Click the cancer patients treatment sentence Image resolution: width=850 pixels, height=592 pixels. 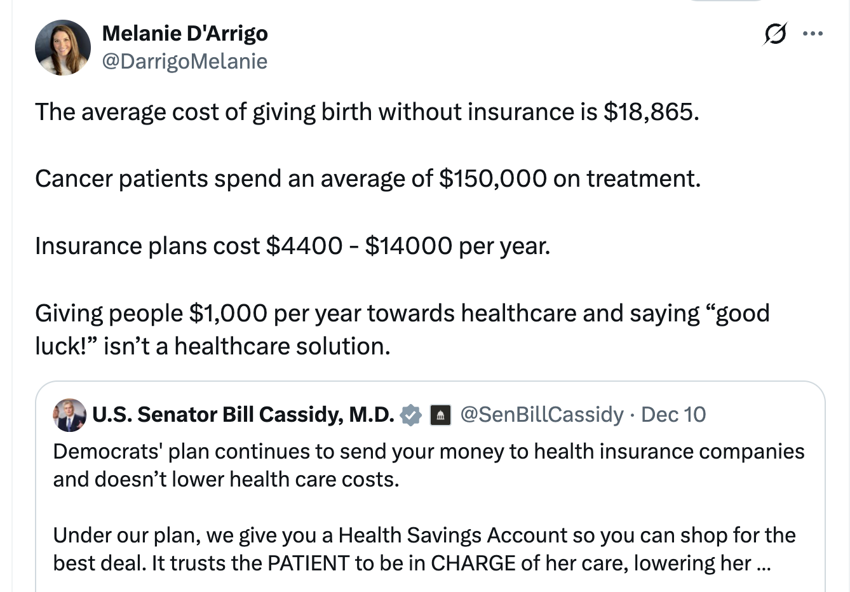(367, 179)
